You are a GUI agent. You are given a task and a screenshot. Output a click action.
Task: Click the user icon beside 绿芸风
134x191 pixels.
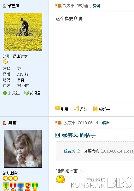click(4, 6)
